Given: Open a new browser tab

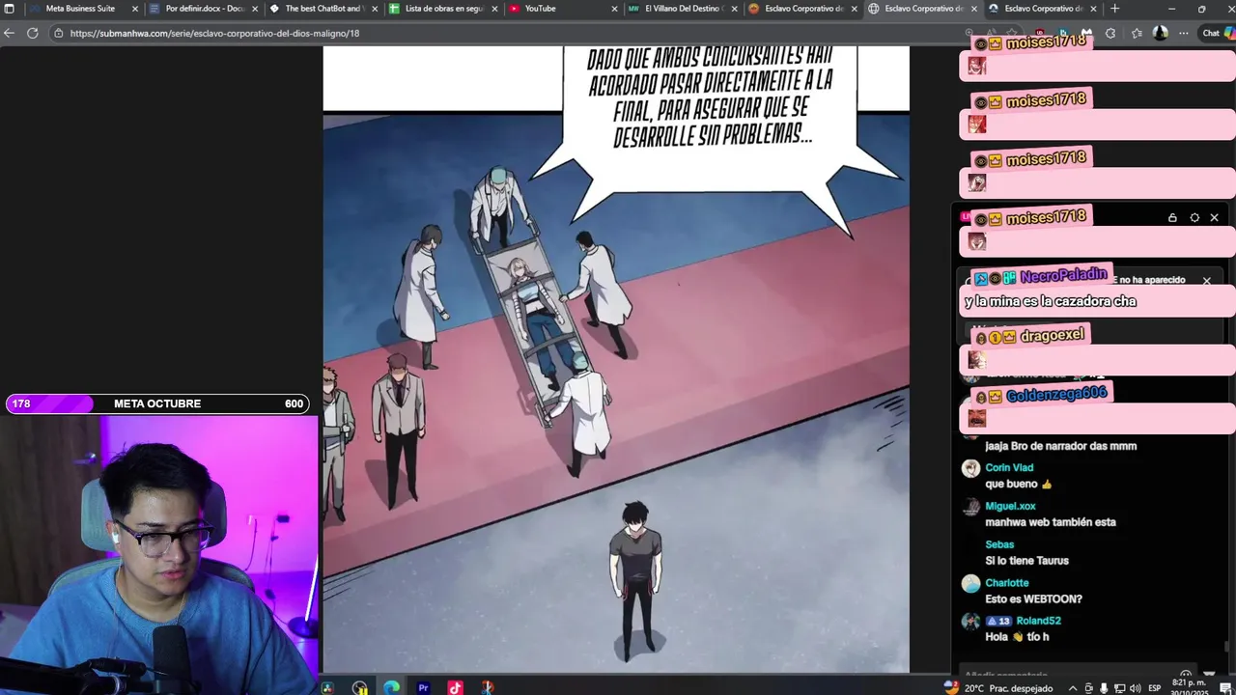Looking at the screenshot, I should [x=1114, y=9].
